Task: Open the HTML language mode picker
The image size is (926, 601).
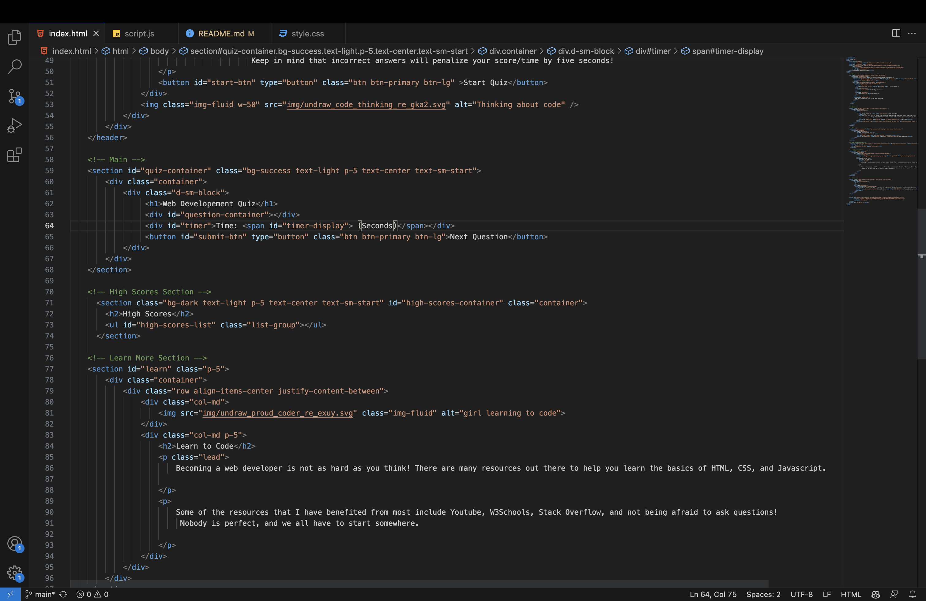Action: pyautogui.click(x=851, y=594)
